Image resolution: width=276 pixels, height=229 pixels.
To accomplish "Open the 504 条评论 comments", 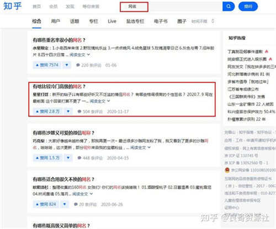I will [x=90, y=112].
